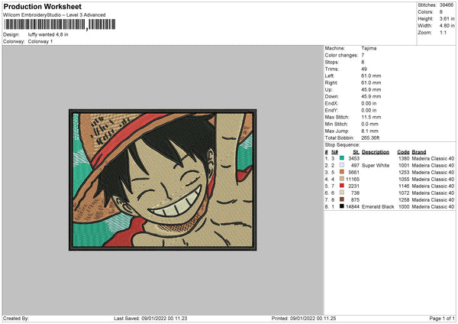Click the 'Code' column header
Viewport: 458px width, 324px height.
[403, 152]
